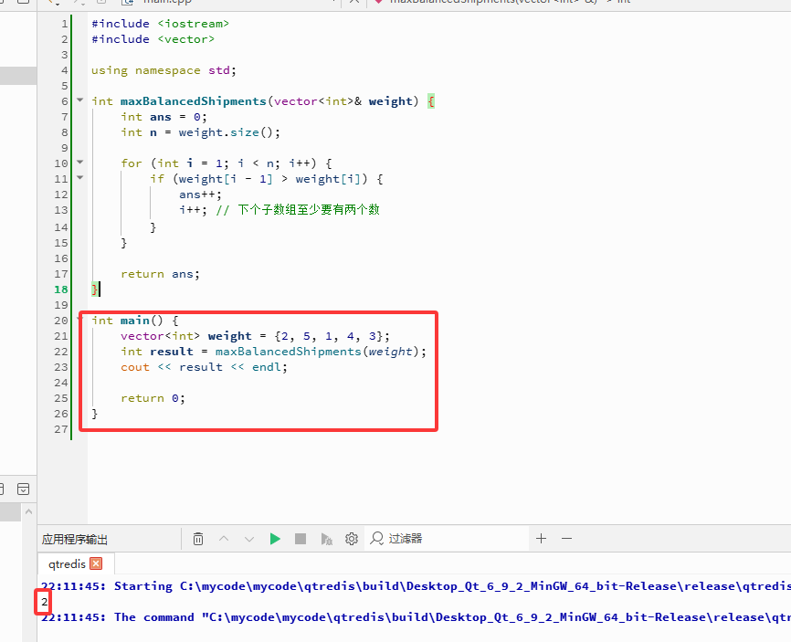Open the sidebar split menu icon
This screenshot has width=791, height=642.
click(x=23, y=489)
